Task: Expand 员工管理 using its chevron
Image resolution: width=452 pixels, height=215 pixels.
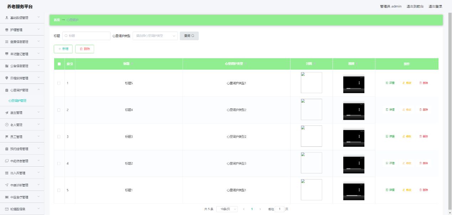Action: click(38, 137)
